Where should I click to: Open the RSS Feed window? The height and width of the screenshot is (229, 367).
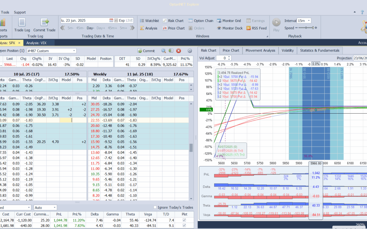257,28
